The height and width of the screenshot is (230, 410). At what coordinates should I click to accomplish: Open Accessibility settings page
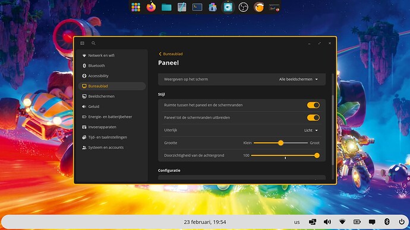(x=112, y=76)
